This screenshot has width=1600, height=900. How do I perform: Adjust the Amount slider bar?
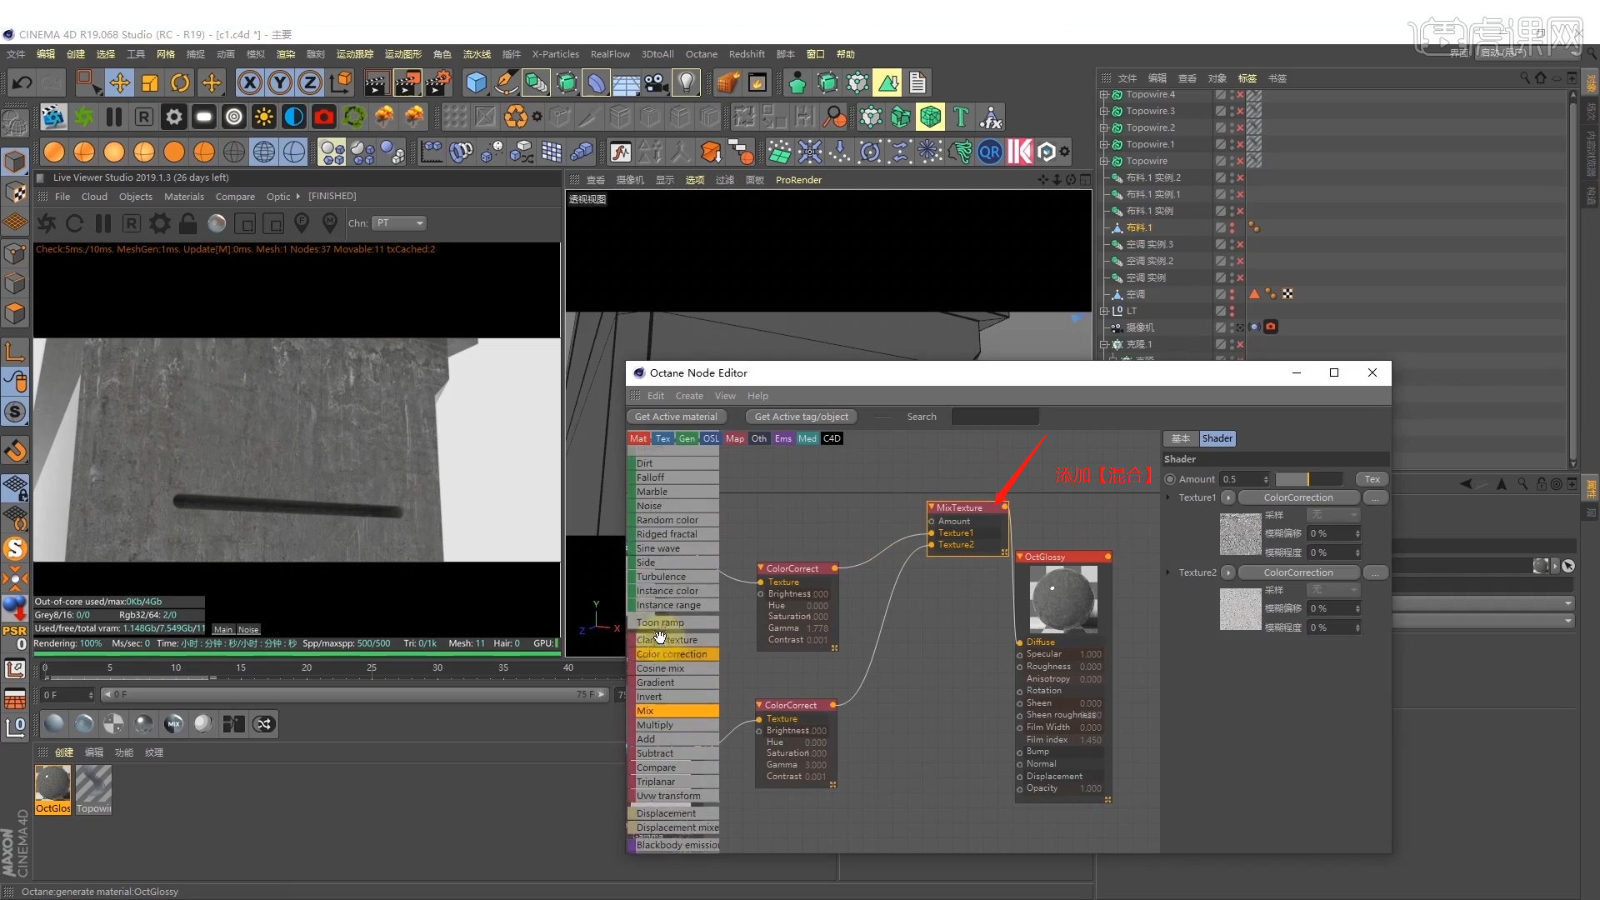1309,479
